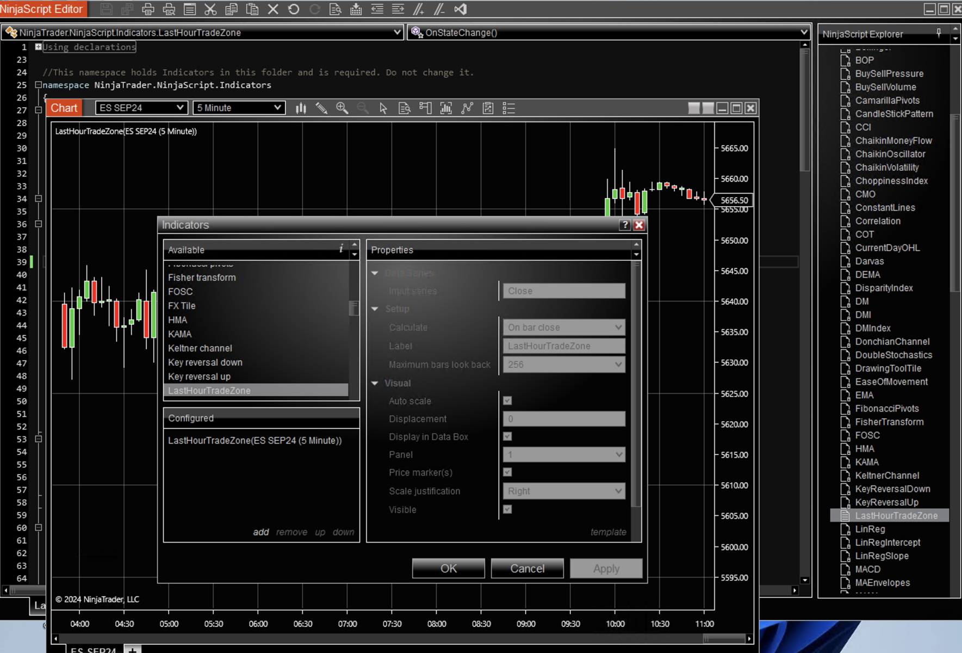This screenshot has height=653, width=962.
Task: Increase line indent in editor toolbar
Action: click(398, 9)
